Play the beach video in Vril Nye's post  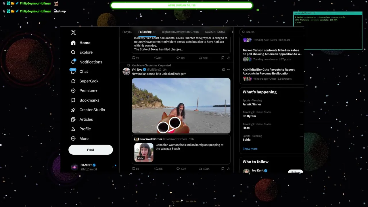[x=181, y=106]
